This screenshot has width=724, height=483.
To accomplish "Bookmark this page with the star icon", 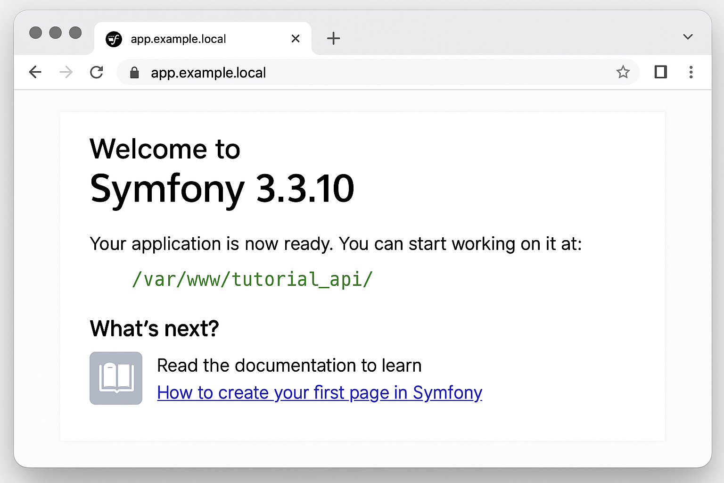I will pyautogui.click(x=623, y=72).
